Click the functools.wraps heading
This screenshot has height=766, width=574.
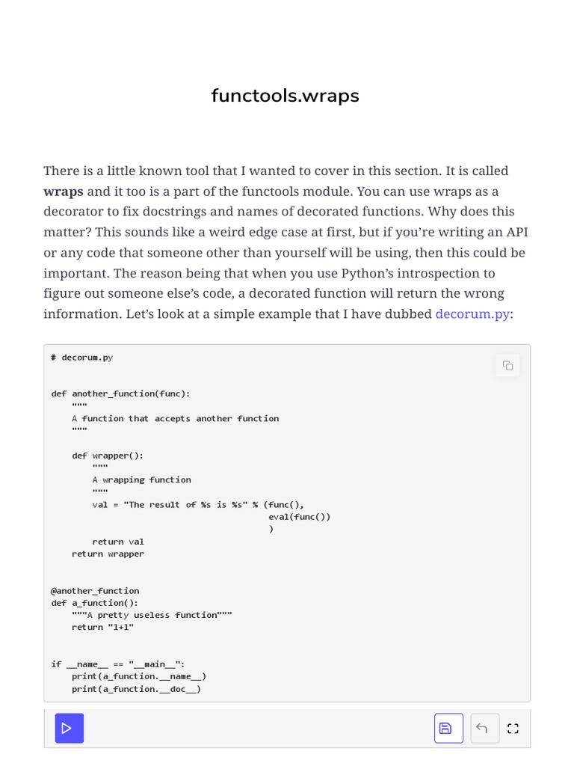click(286, 96)
